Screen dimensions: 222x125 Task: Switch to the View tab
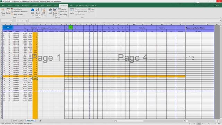click(56, 6)
